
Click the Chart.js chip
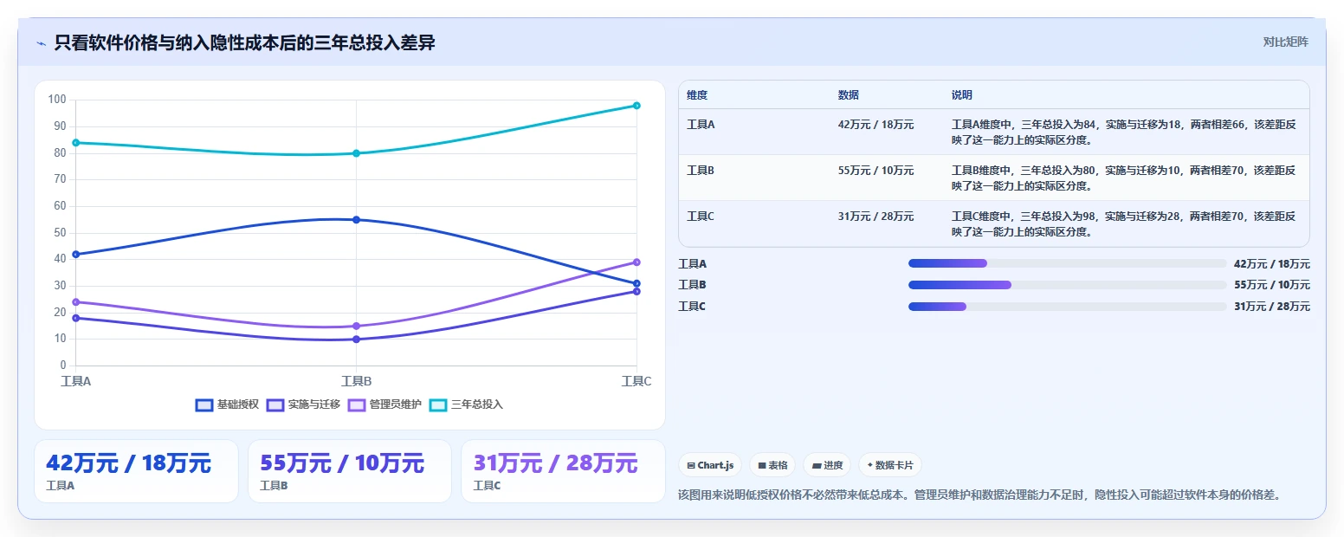click(x=710, y=465)
